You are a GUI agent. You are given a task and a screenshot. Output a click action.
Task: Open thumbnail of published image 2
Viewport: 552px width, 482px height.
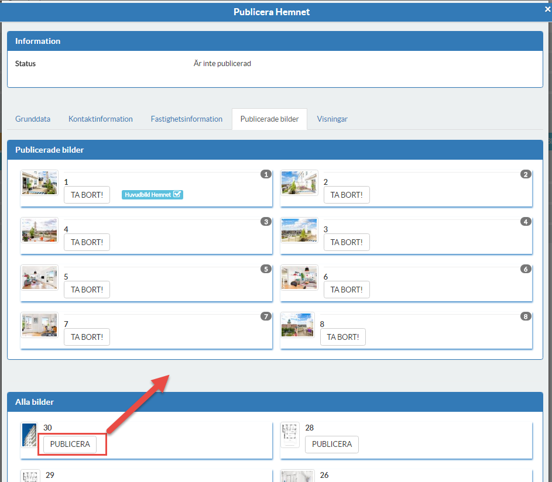299,183
